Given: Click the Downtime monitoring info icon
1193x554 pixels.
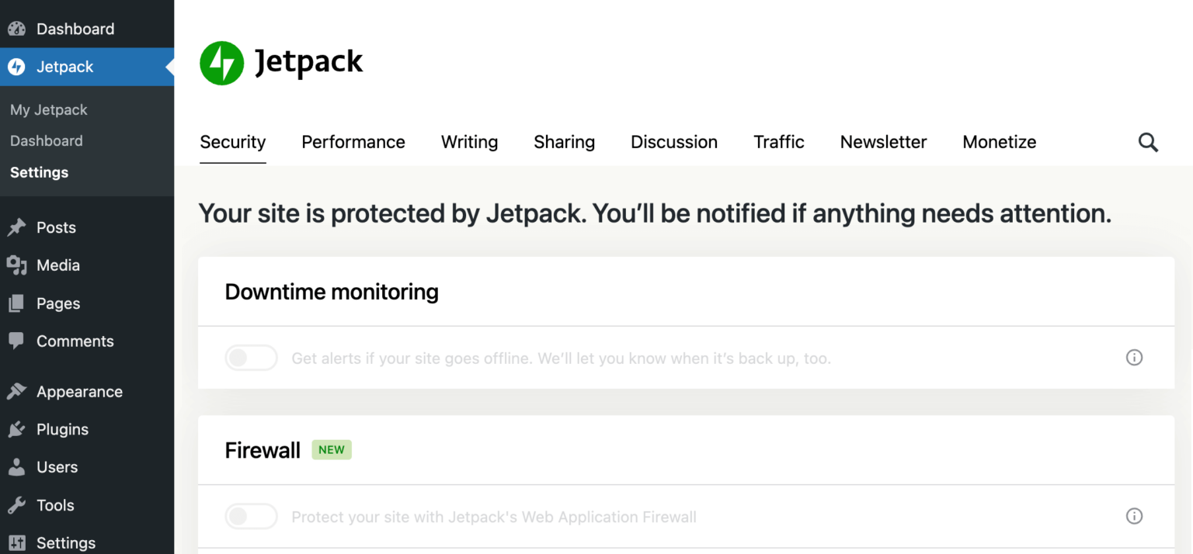Looking at the screenshot, I should pos(1134,358).
